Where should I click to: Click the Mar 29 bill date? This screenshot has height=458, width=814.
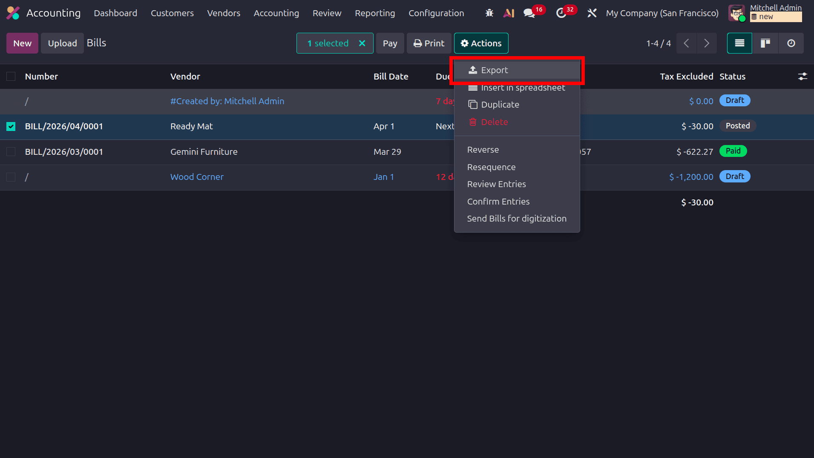point(387,152)
